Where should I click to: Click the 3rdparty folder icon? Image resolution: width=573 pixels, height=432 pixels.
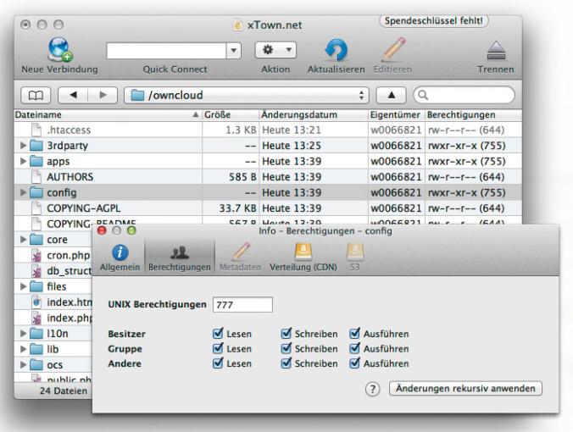(36, 146)
